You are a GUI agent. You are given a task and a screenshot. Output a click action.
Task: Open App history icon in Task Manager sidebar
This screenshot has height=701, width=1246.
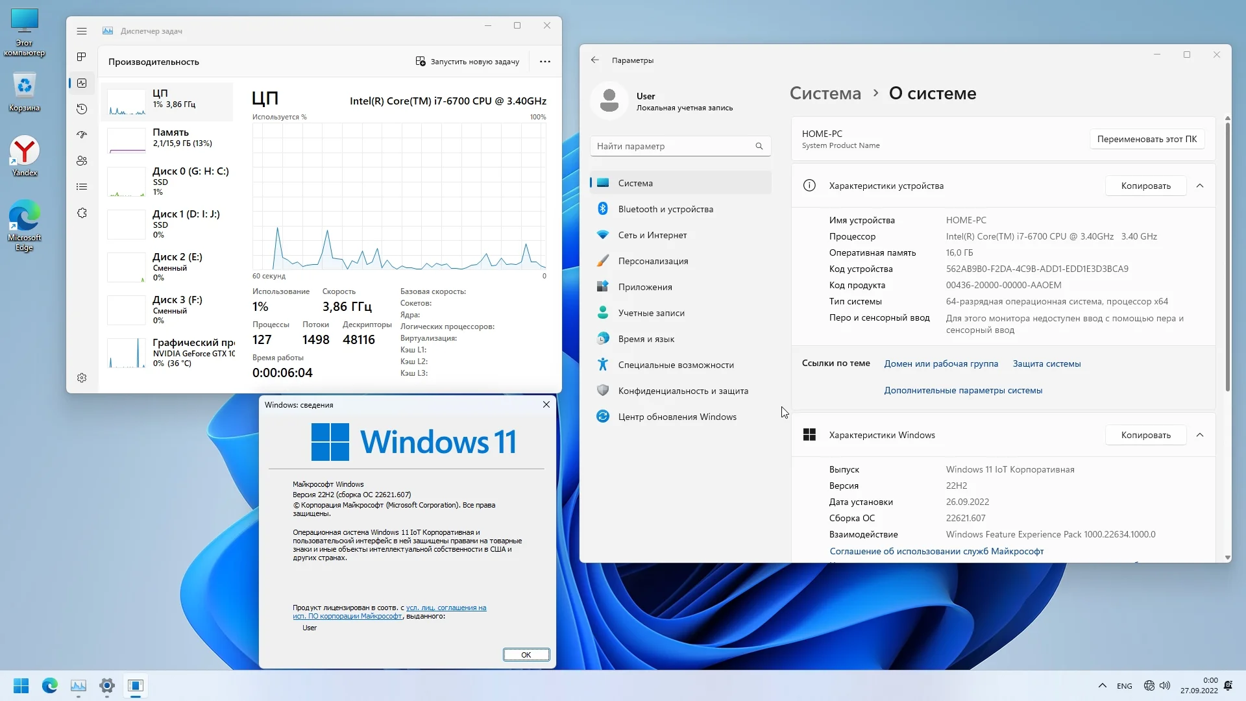tap(82, 109)
